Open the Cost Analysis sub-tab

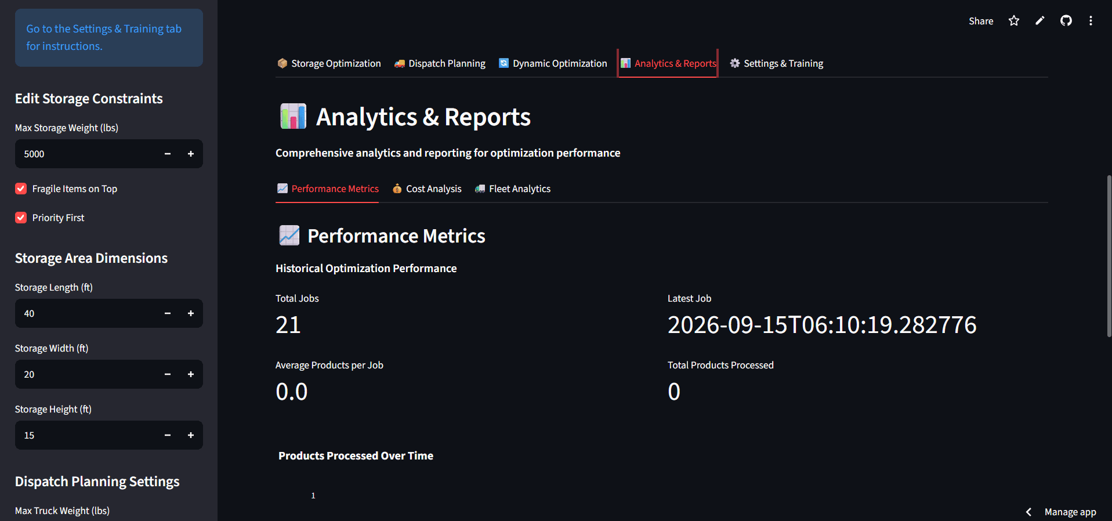point(427,189)
